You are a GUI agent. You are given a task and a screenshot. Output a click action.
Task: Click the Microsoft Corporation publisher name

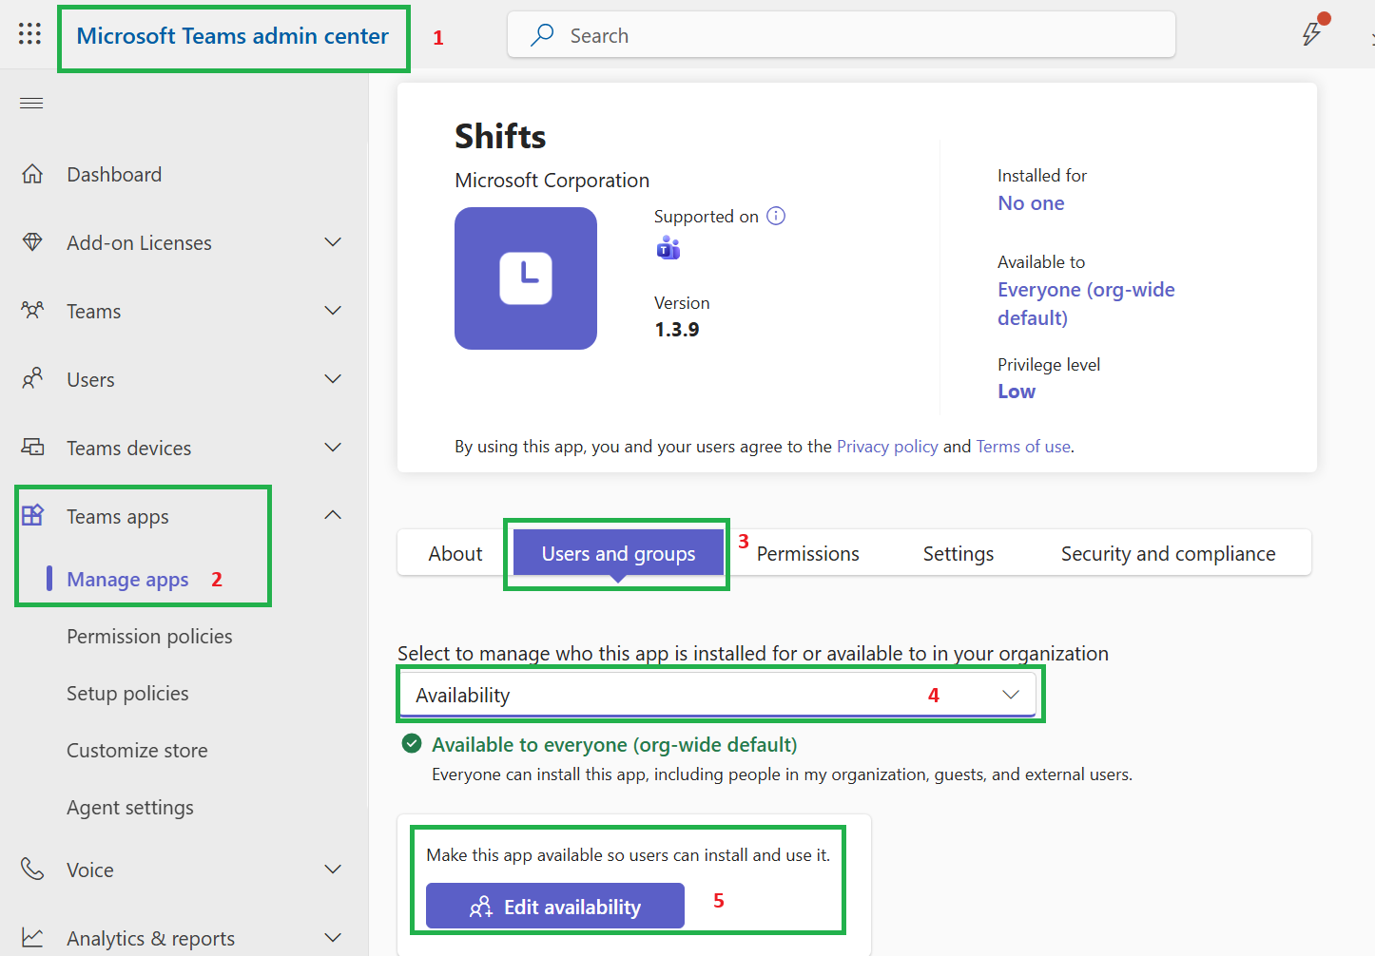[552, 180]
